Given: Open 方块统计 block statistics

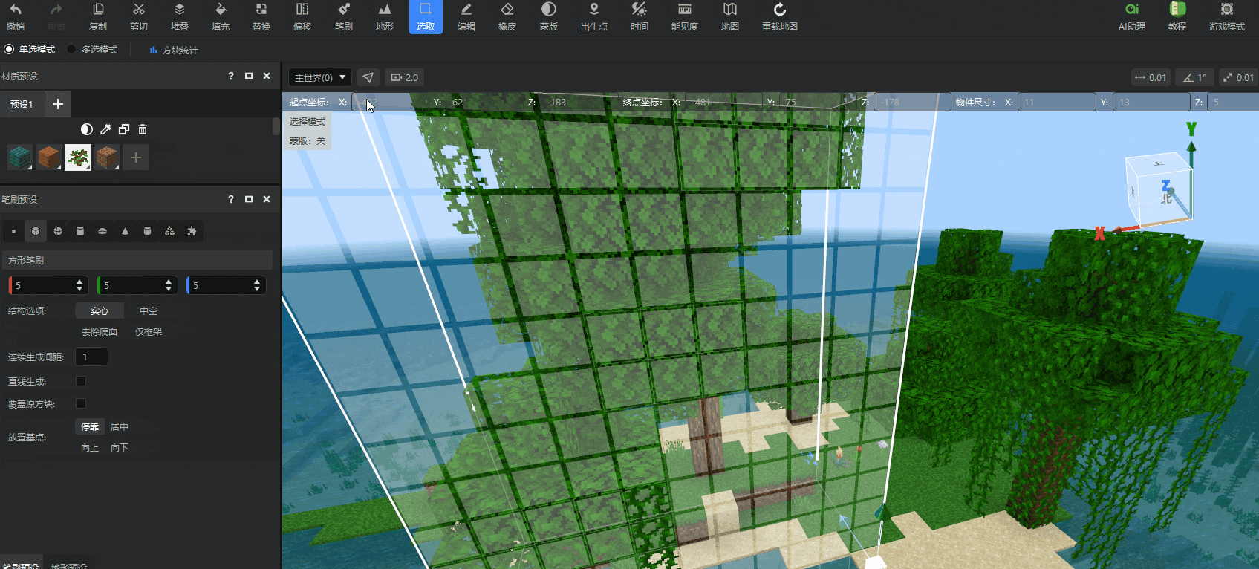Looking at the screenshot, I should point(174,50).
